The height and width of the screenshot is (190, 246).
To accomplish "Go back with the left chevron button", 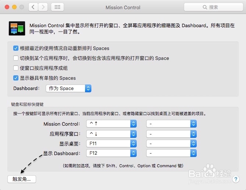I will pyautogui.click(x=33, y=7).
